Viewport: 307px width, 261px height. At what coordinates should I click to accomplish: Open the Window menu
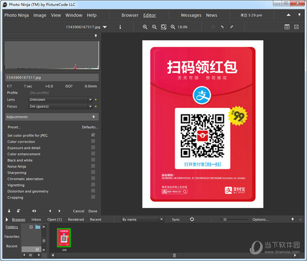pos(74,15)
